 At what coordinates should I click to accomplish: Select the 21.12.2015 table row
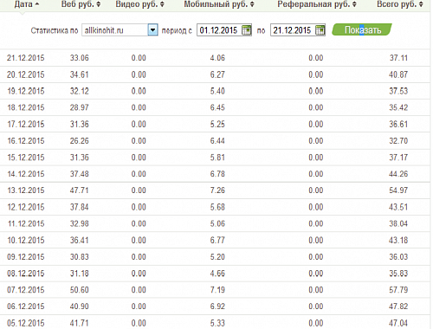pyautogui.click(x=215, y=58)
